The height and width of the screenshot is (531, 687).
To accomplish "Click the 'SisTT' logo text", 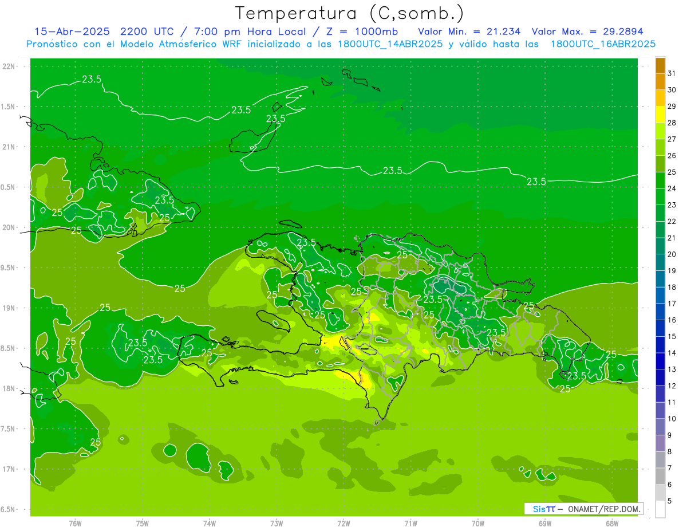I will (x=544, y=509).
